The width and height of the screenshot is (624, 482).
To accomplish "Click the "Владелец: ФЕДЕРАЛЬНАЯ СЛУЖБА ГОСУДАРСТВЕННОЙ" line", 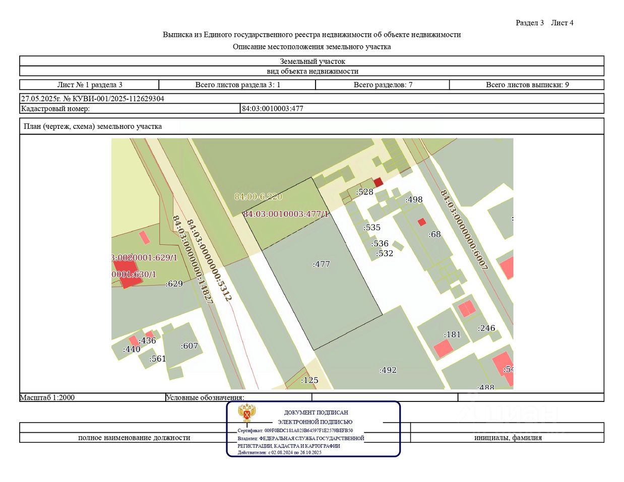I will click(301, 438).
